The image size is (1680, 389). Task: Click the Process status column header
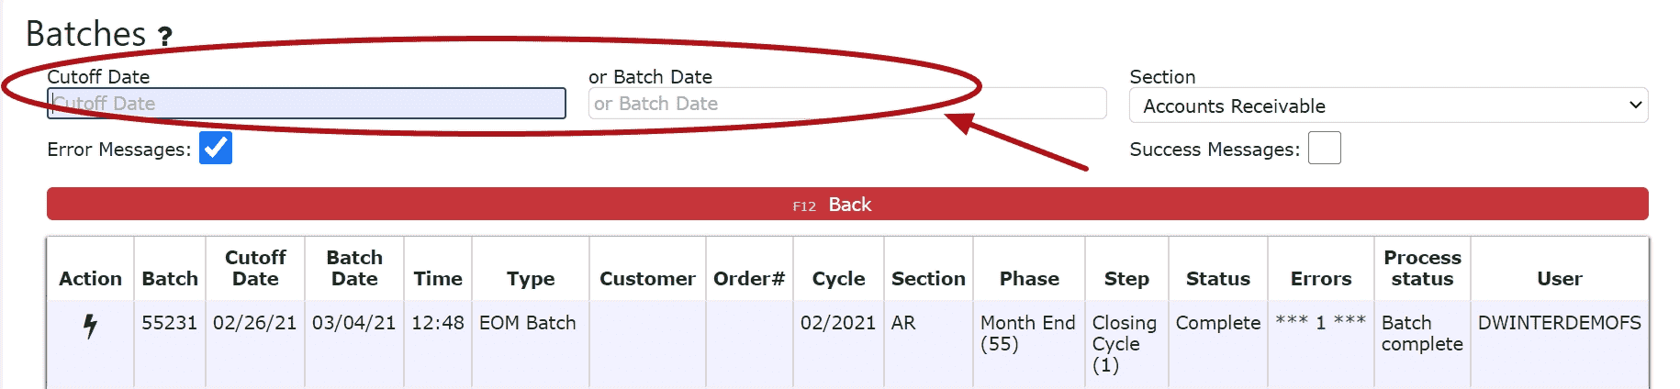[x=1422, y=268]
